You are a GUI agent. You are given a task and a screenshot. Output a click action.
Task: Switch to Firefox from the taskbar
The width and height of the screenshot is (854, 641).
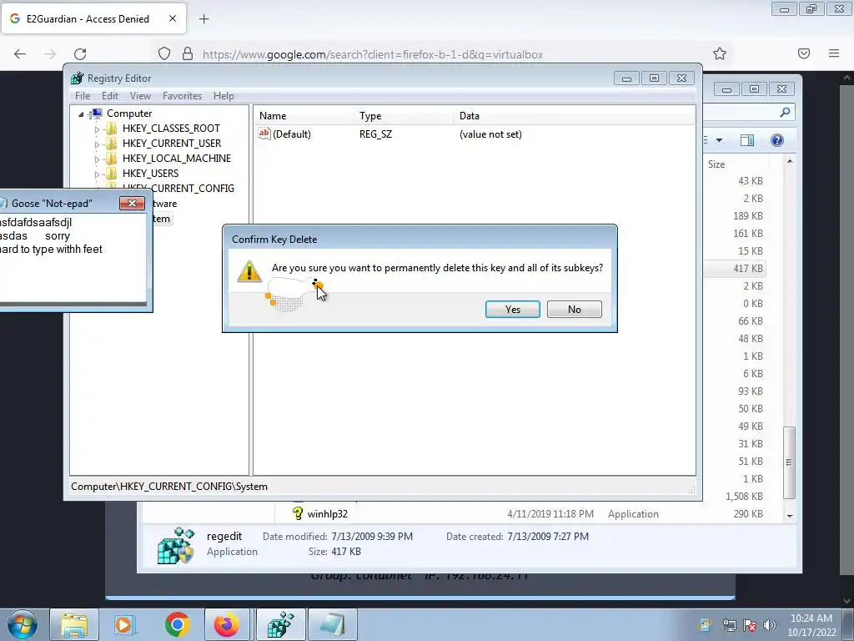tap(227, 624)
